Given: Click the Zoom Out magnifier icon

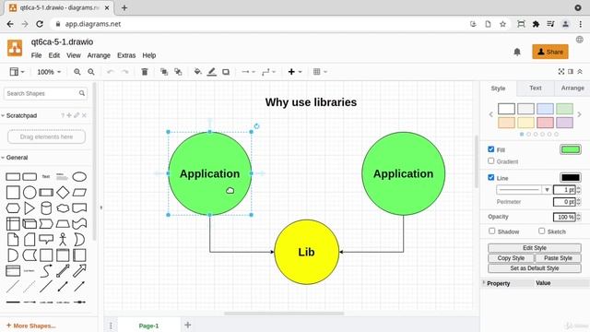Looking at the screenshot, I should (91, 72).
